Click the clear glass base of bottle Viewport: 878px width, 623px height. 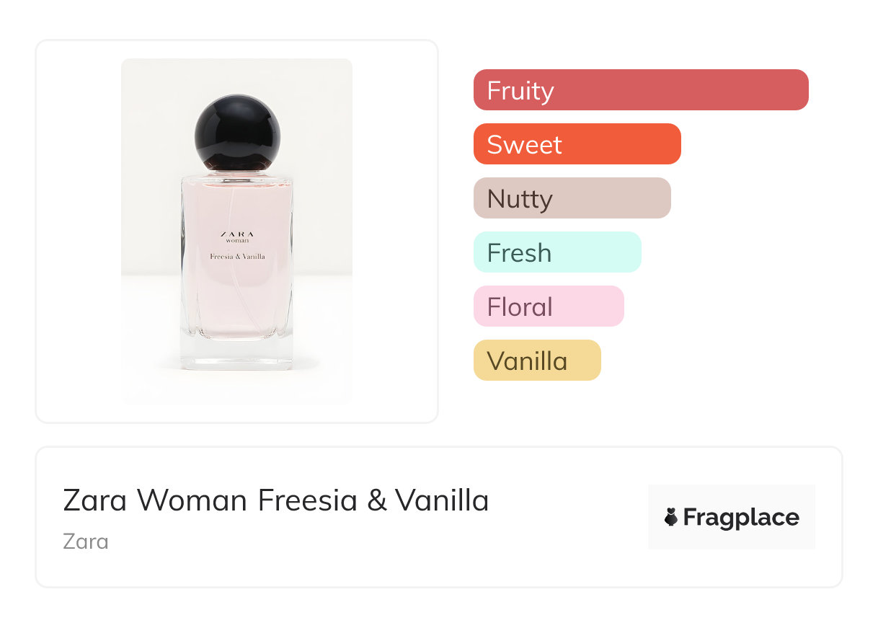pyautogui.click(x=236, y=354)
